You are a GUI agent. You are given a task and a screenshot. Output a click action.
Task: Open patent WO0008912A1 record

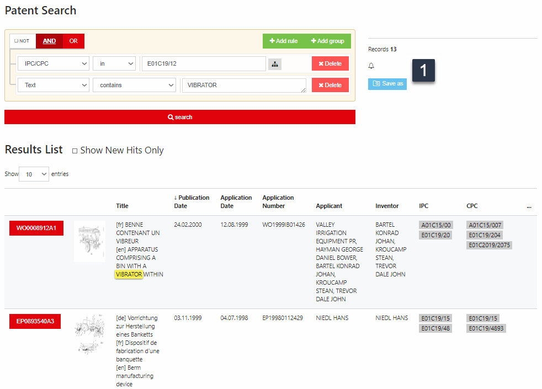click(x=36, y=228)
